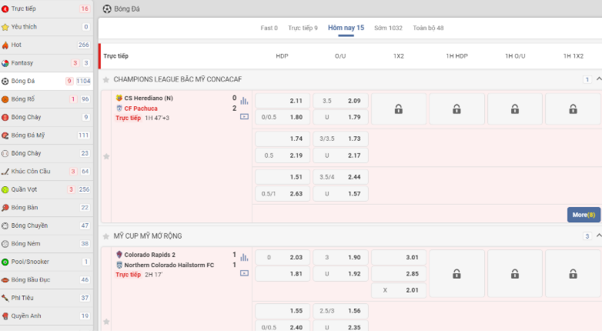This screenshot has width=602, height=334.
Task: Click Bóng Đá total count 1104
Action: point(83,81)
